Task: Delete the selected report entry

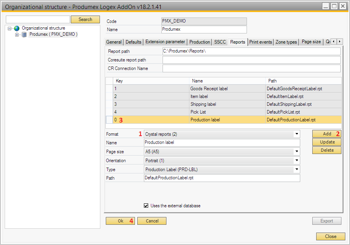Action: coord(327,150)
